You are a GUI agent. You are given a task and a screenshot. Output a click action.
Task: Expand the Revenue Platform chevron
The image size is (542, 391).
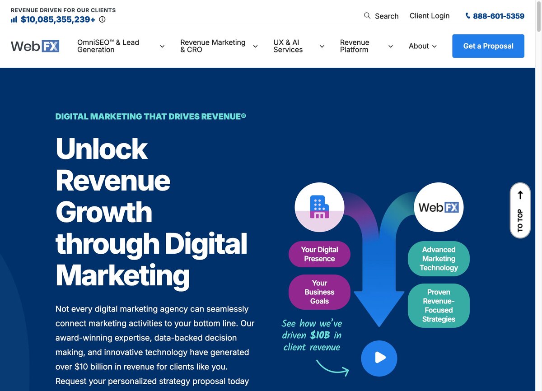(391, 46)
